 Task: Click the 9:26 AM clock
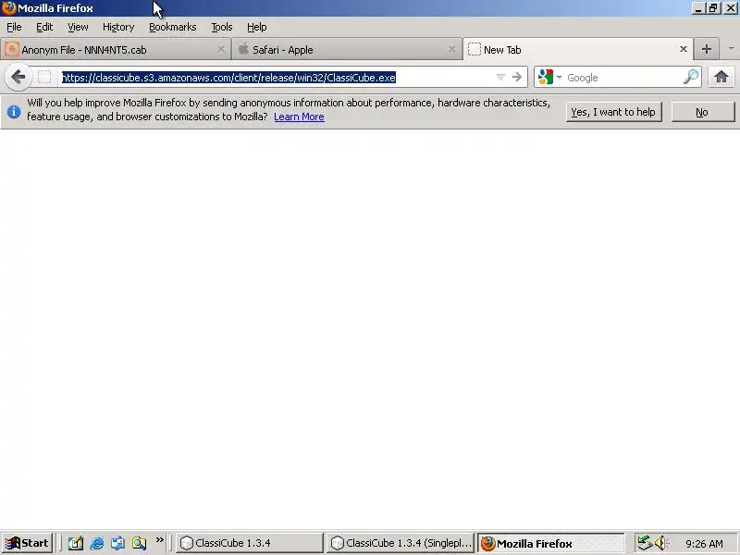[704, 544]
